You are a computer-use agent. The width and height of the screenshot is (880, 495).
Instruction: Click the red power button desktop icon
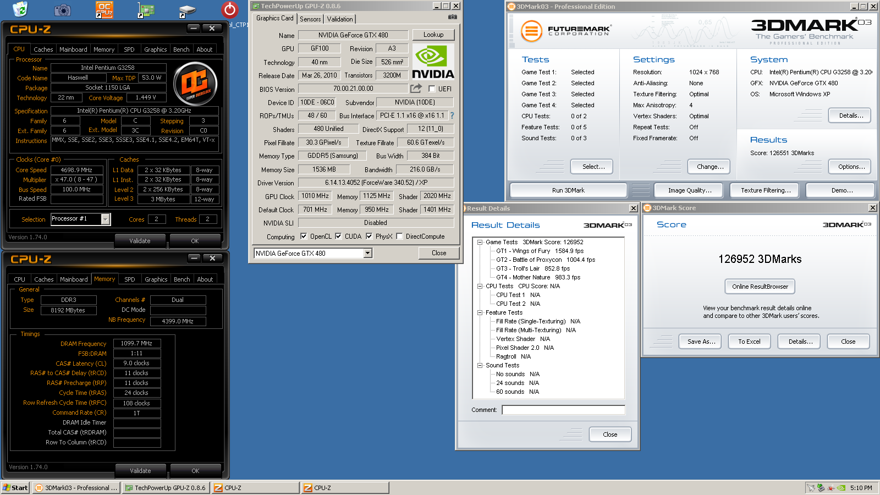[229, 9]
